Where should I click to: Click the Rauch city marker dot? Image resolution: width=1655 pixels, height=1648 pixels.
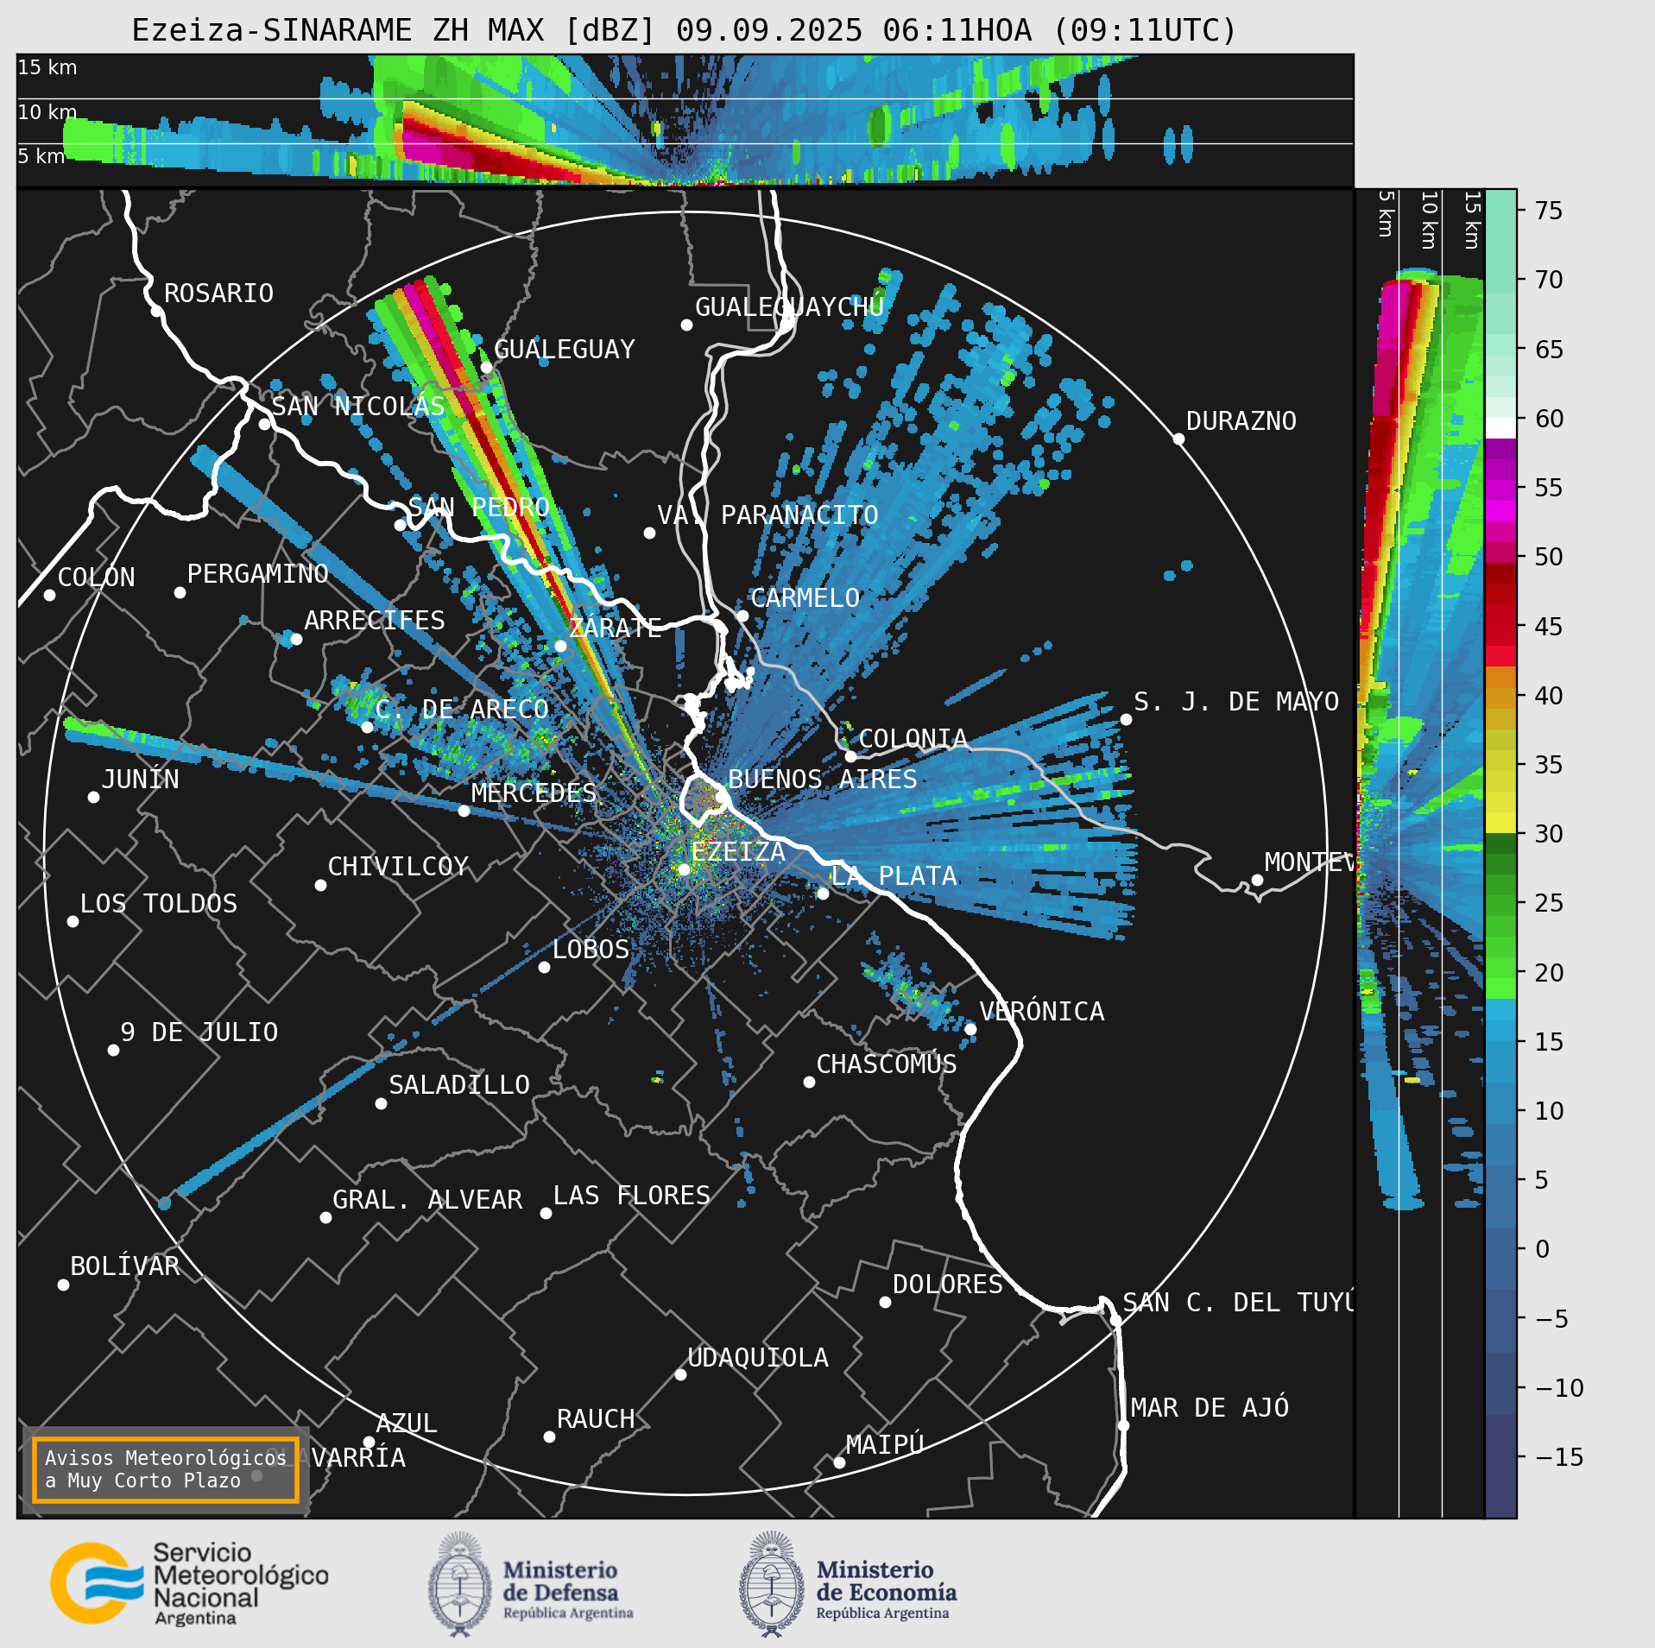[x=549, y=1436]
